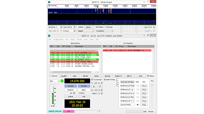Select the Next radio button for Tx 1
The width and height of the screenshot is (204, 114).
pyautogui.click(x=137, y=85)
